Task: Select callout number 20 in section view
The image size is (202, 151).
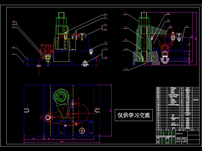Action: click(x=171, y=26)
